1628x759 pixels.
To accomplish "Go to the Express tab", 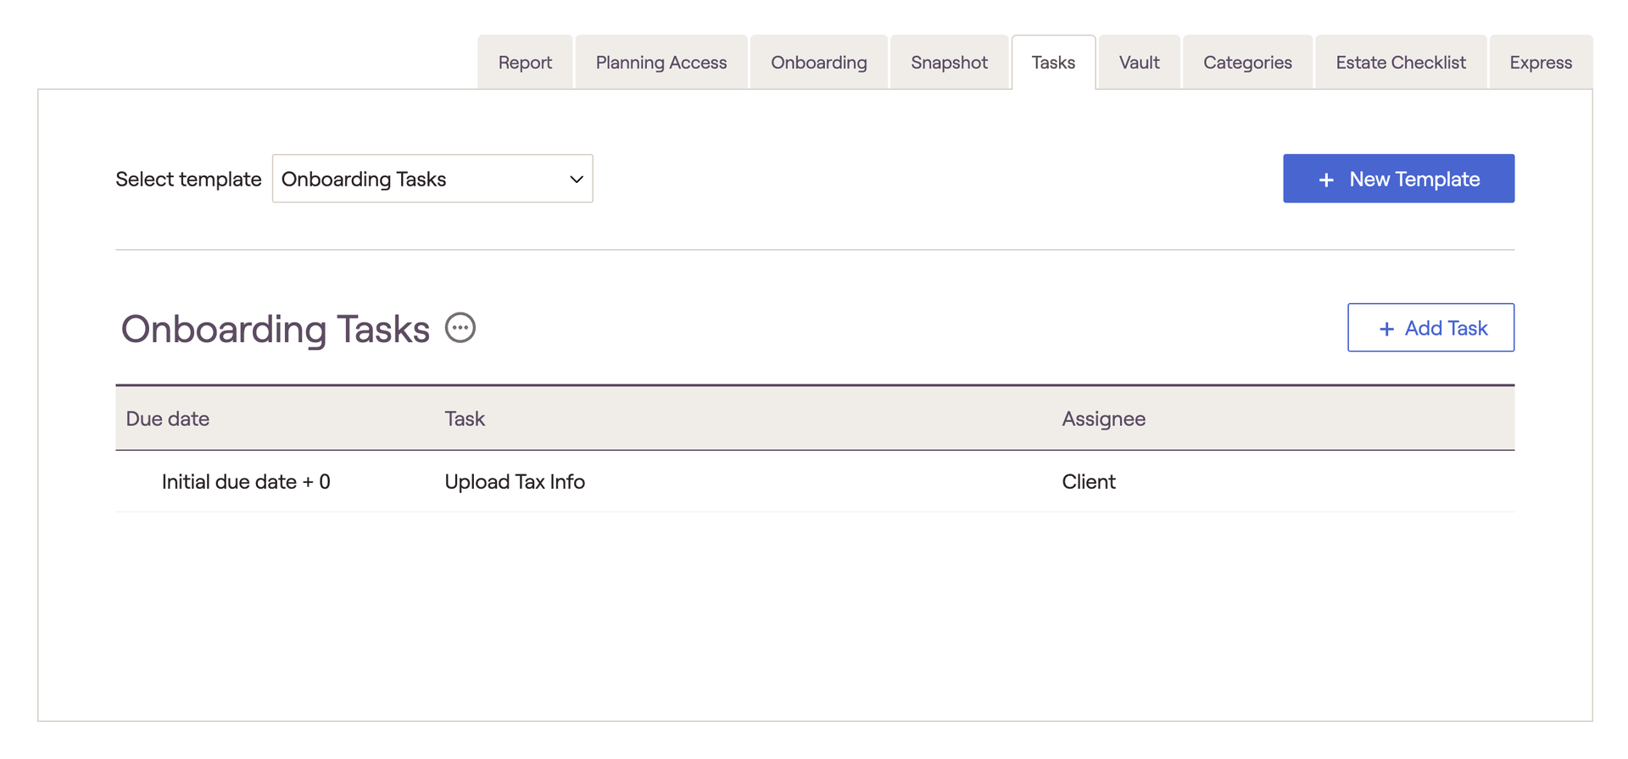I will coord(1540,63).
